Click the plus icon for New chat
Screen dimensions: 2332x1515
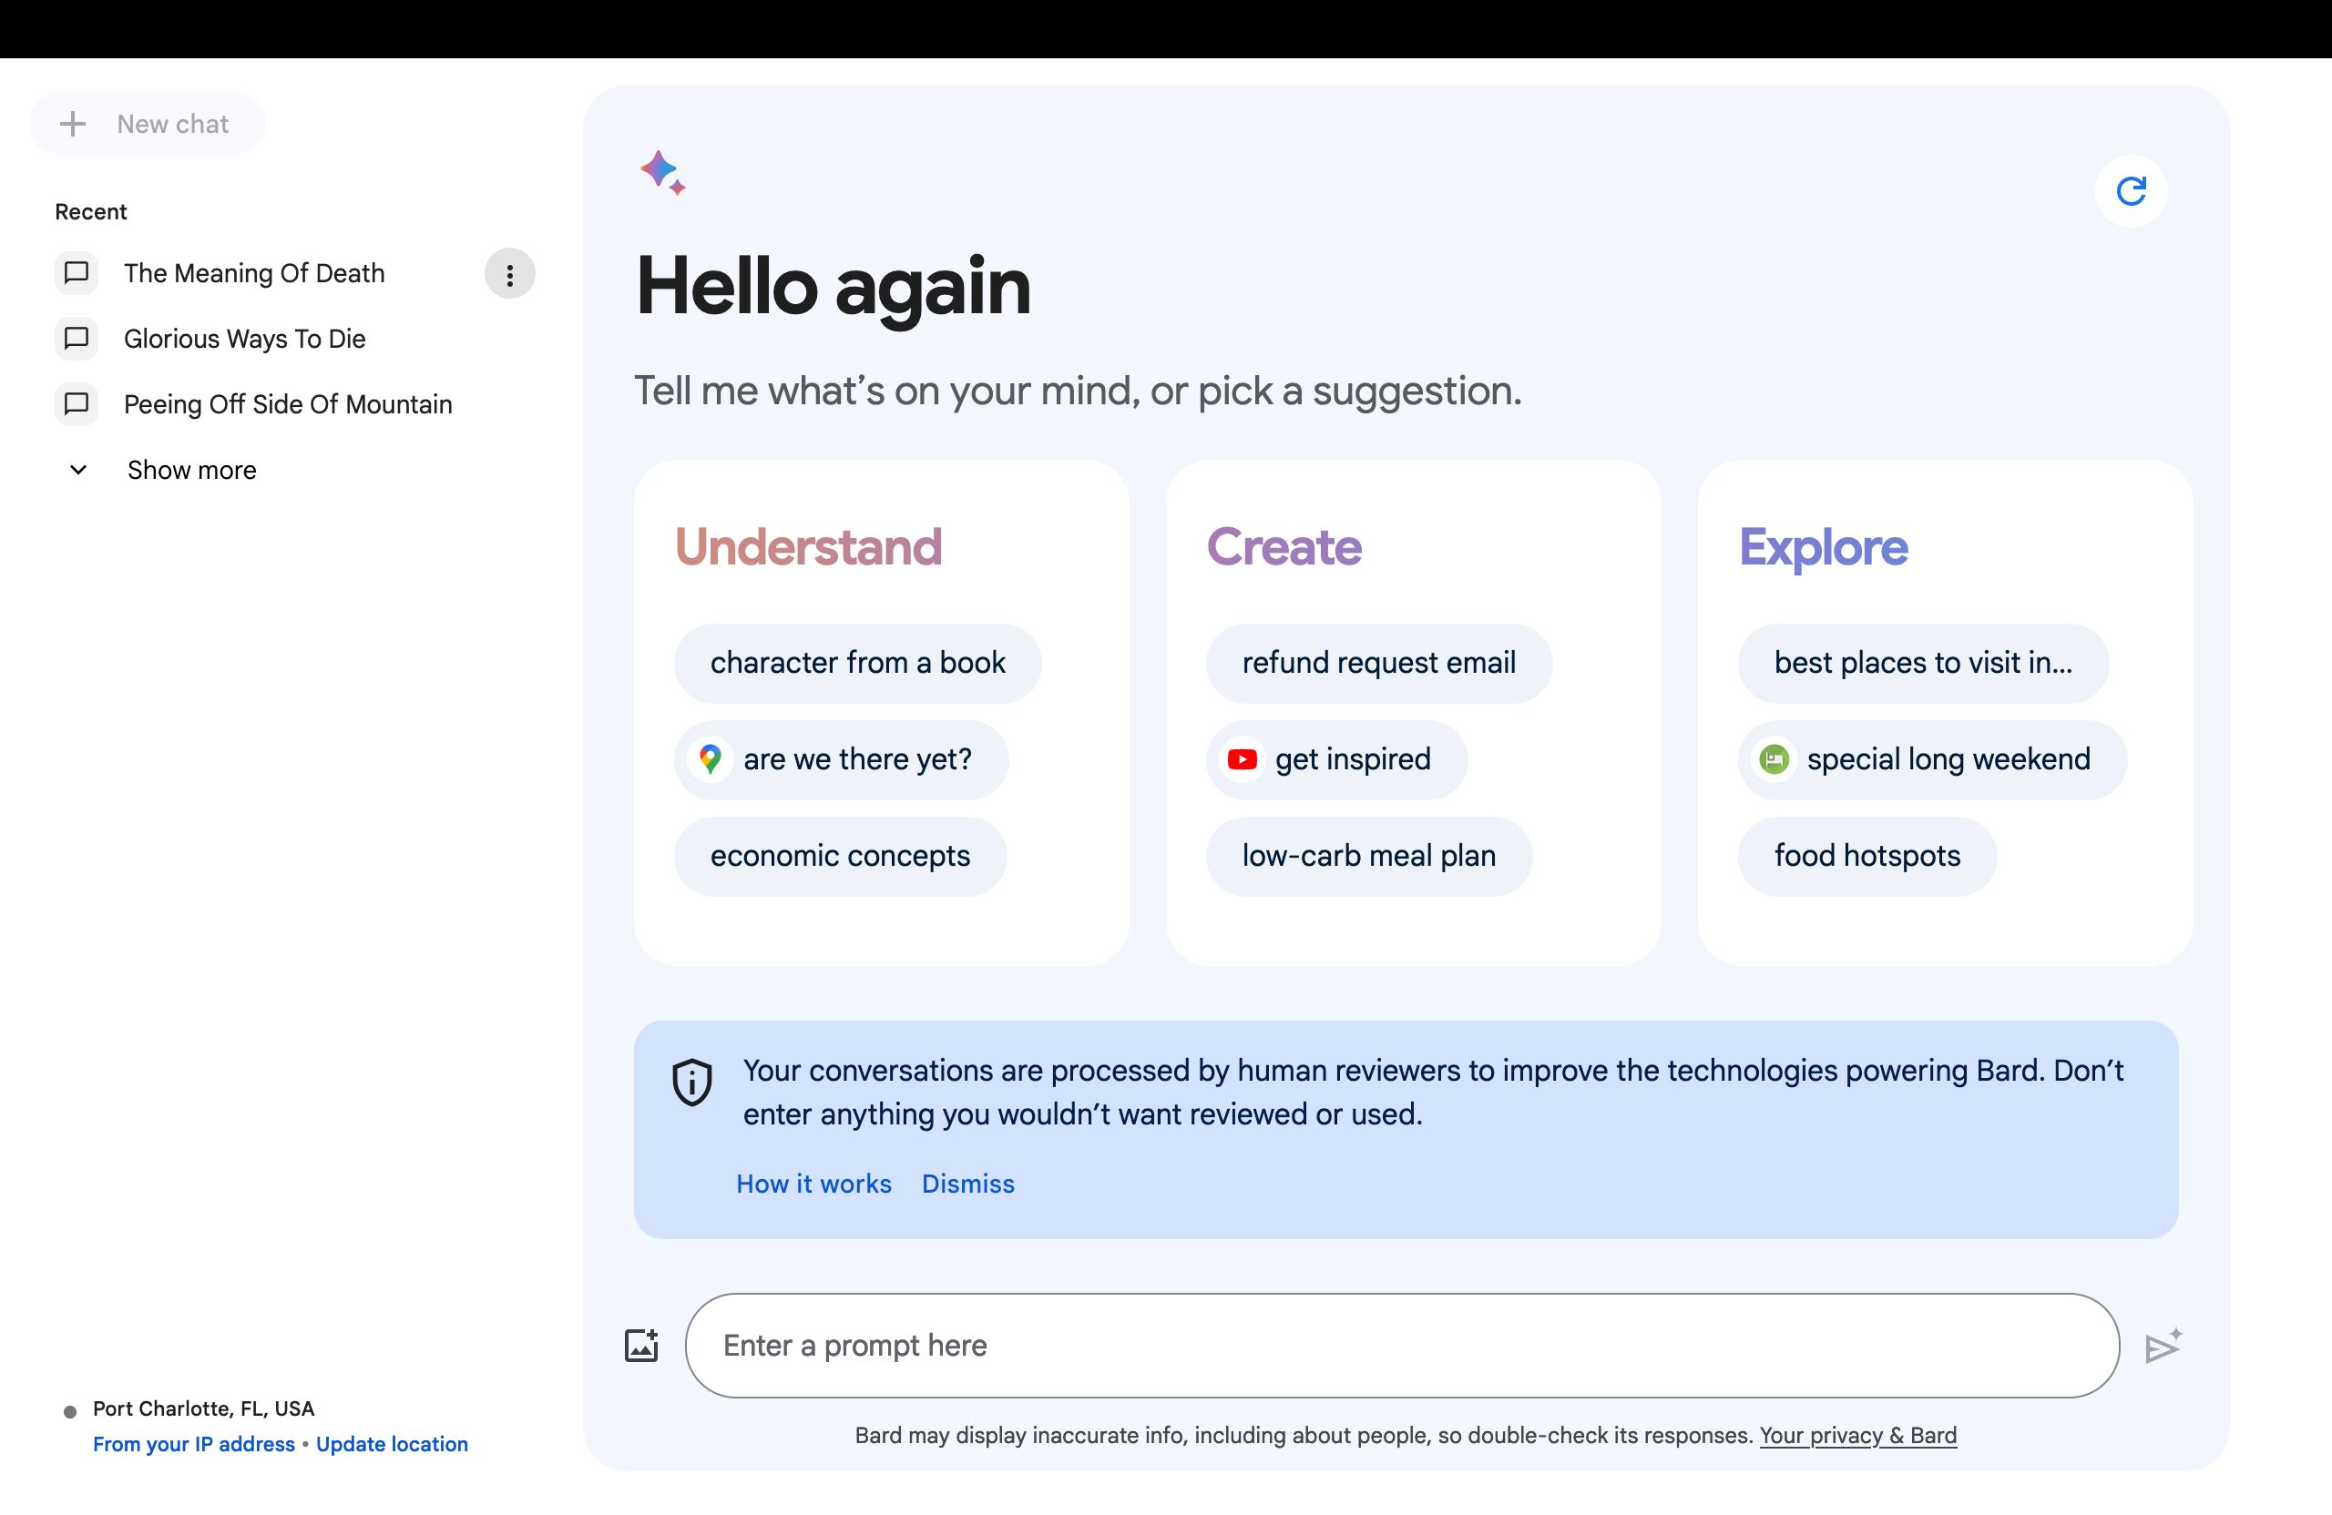click(73, 125)
